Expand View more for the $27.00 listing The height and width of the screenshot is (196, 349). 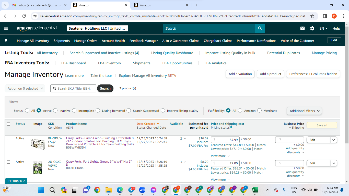[x=220, y=180]
